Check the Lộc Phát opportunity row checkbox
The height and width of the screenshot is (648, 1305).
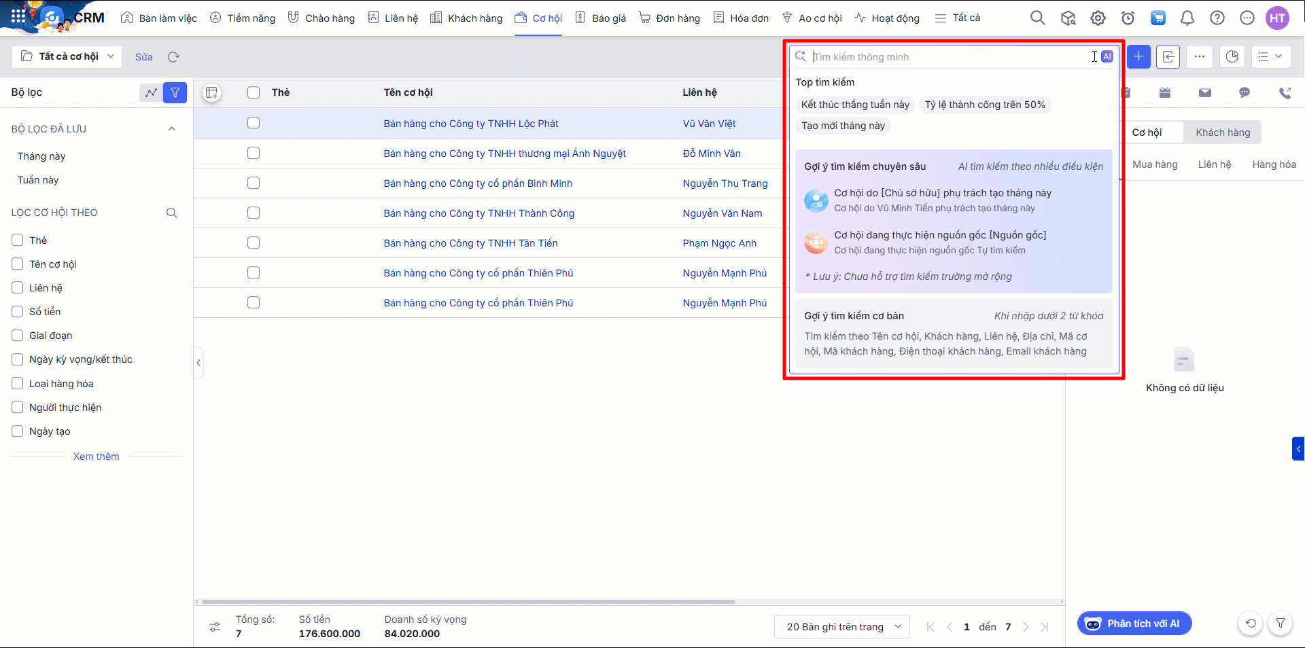point(254,123)
